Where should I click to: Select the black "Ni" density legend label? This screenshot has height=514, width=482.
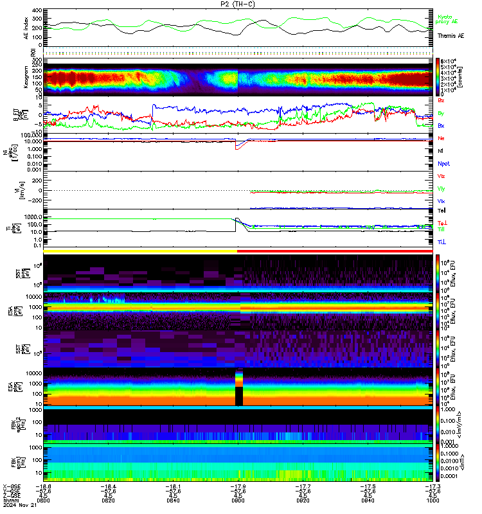(x=440, y=151)
